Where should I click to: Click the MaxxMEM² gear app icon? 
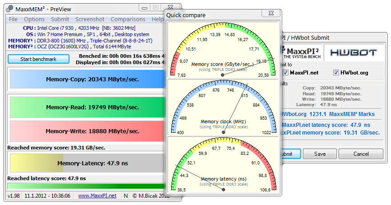(9, 9)
